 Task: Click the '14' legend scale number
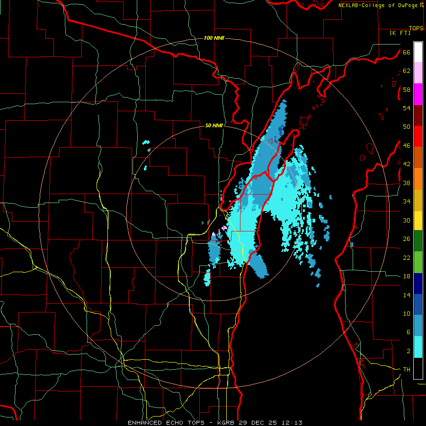coord(407,295)
